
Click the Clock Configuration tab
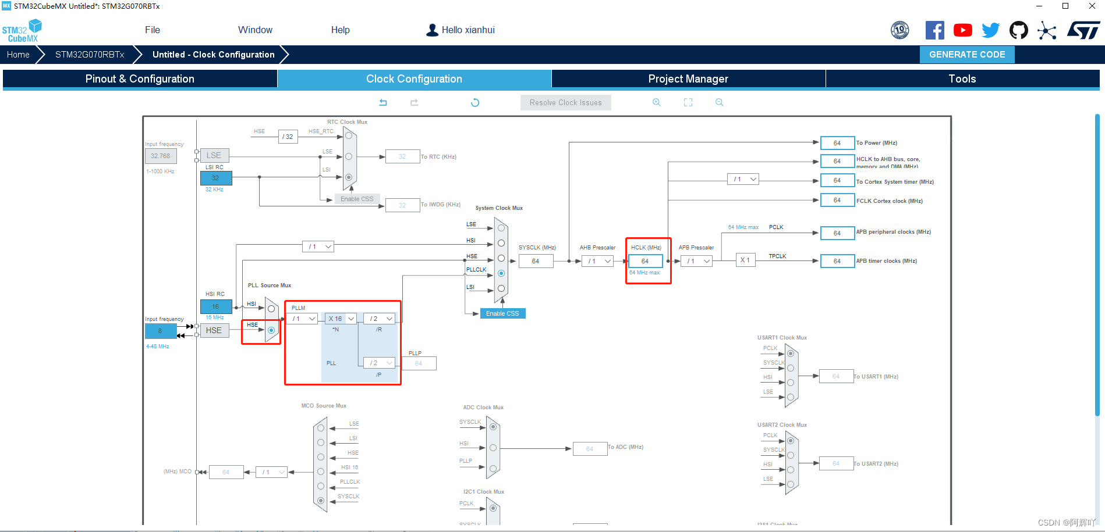pyautogui.click(x=414, y=79)
